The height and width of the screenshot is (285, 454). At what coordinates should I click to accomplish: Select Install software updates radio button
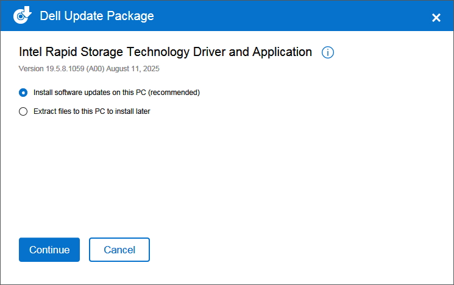[x=23, y=93]
